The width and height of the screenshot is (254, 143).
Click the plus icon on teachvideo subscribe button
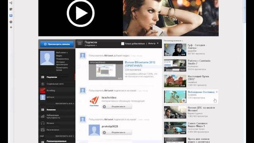pyautogui.click(x=104, y=106)
